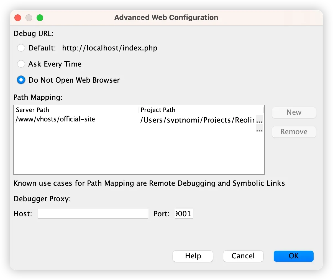333x280 pixels.
Task: Select the /www/vhosts/official-site server path cell
Action: [55, 119]
